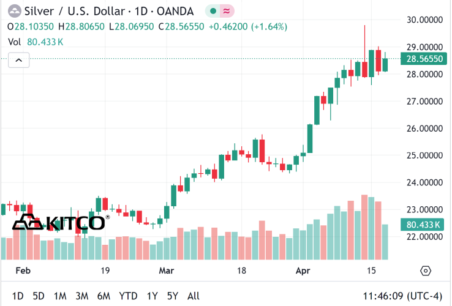Display All available history
Viewport: 452px width, 306px height.
pyautogui.click(x=193, y=296)
